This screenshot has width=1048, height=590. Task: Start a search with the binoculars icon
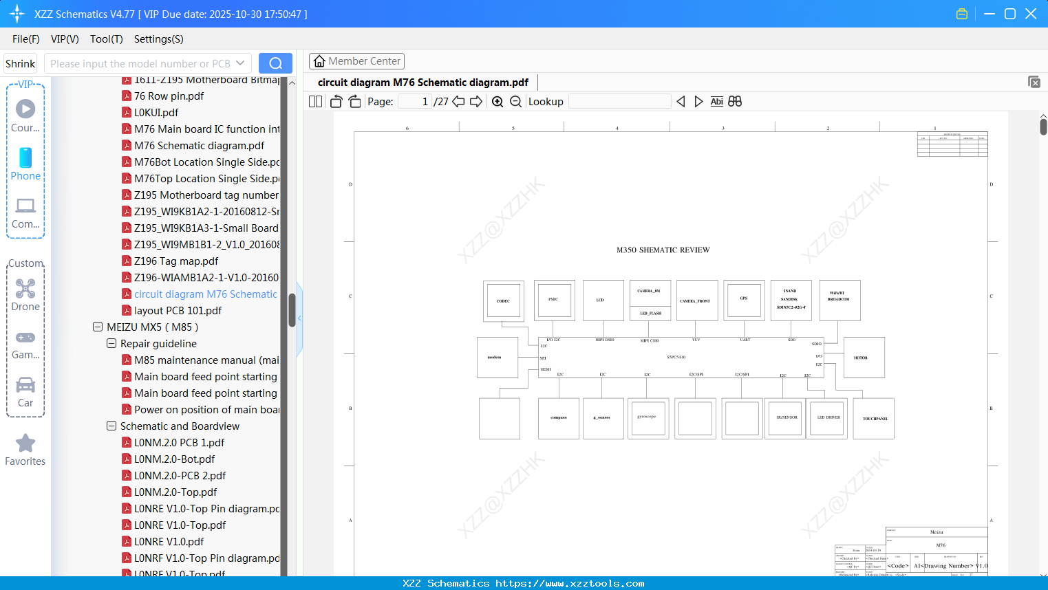point(735,101)
